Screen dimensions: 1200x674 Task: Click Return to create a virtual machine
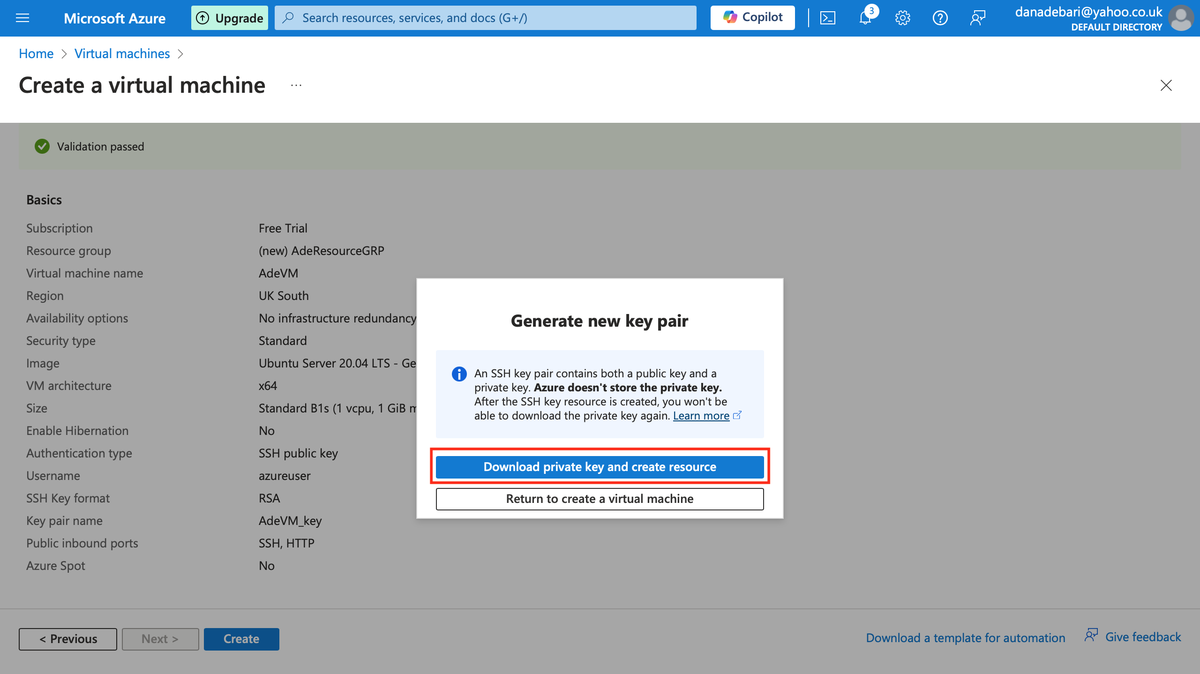(600, 499)
